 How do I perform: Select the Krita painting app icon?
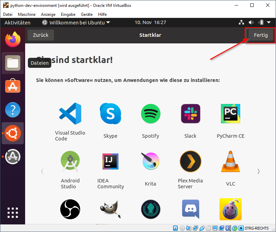[x=150, y=161]
